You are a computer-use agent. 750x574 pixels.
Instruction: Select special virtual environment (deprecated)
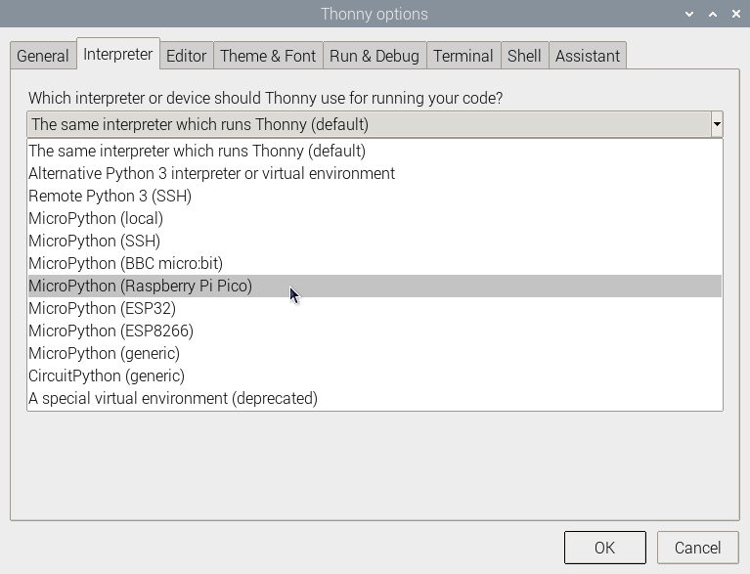point(172,399)
